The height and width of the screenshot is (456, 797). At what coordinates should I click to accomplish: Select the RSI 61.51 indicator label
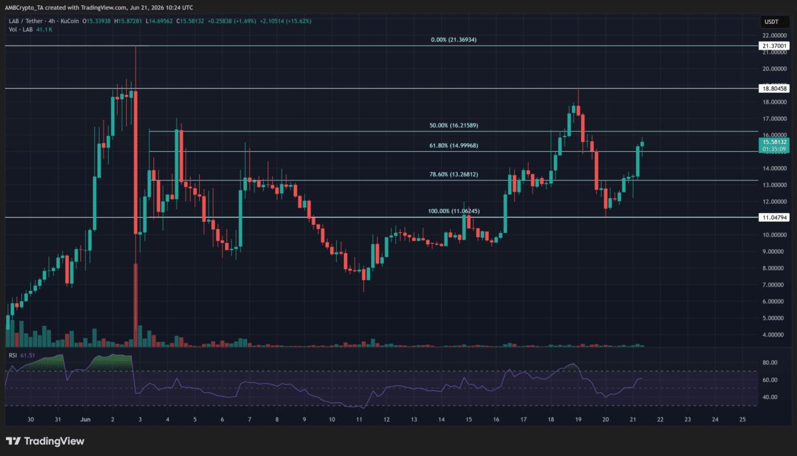point(20,356)
